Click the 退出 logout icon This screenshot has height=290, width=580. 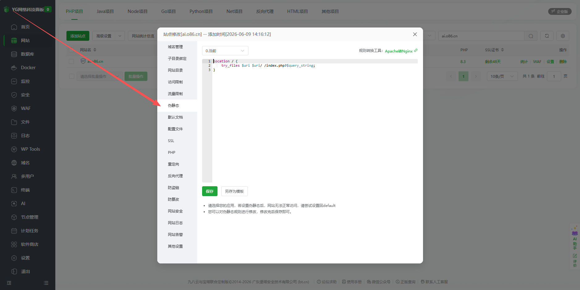[x=14, y=271]
